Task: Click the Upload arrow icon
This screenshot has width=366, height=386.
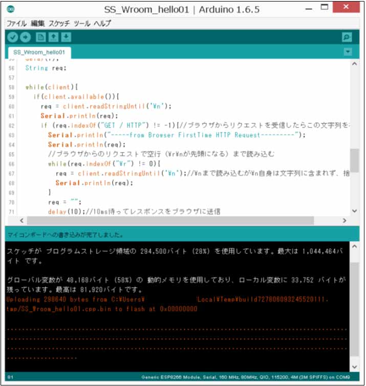Action: (x=25, y=37)
